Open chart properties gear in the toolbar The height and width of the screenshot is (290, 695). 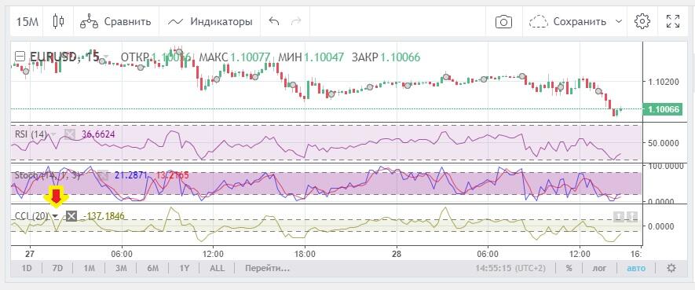(642, 21)
